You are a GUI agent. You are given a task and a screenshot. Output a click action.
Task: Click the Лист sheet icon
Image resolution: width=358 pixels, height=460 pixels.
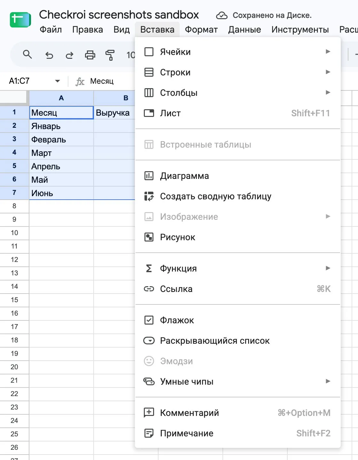tap(149, 113)
